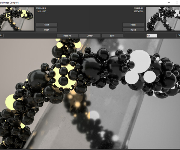The image size is (180, 150).
Task: Select the imageB thumbnail preview
Action: click(x=163, y=19)
